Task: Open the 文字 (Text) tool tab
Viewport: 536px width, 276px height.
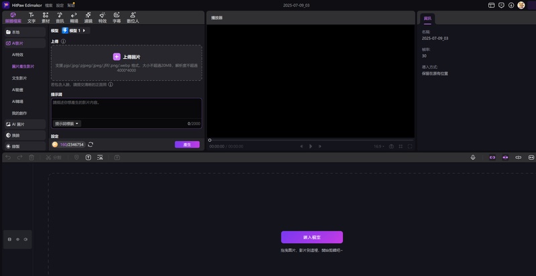Action: click(31, 17)
